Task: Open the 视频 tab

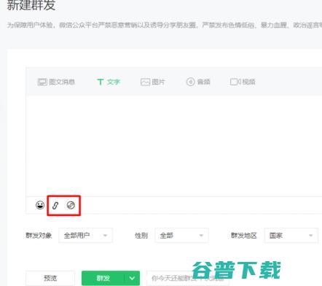Action: 243,82
